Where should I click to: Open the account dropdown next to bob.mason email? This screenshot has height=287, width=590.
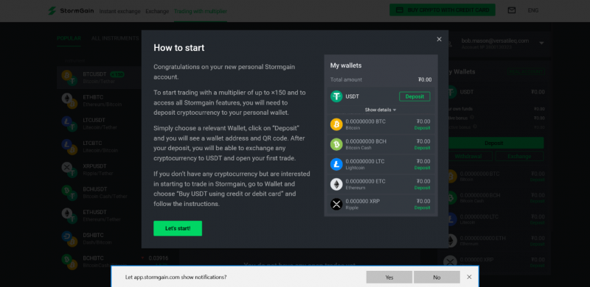coord(541,43)
